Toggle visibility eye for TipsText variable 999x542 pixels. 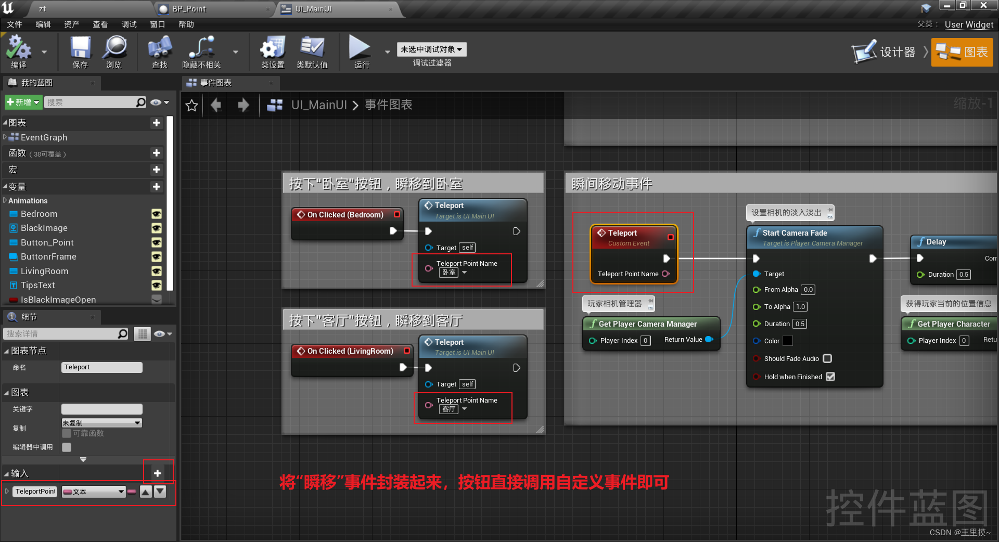coord(156,286)
